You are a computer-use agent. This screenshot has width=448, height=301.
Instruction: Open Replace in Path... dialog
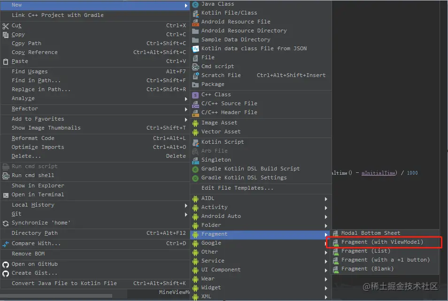coord(94,89)
